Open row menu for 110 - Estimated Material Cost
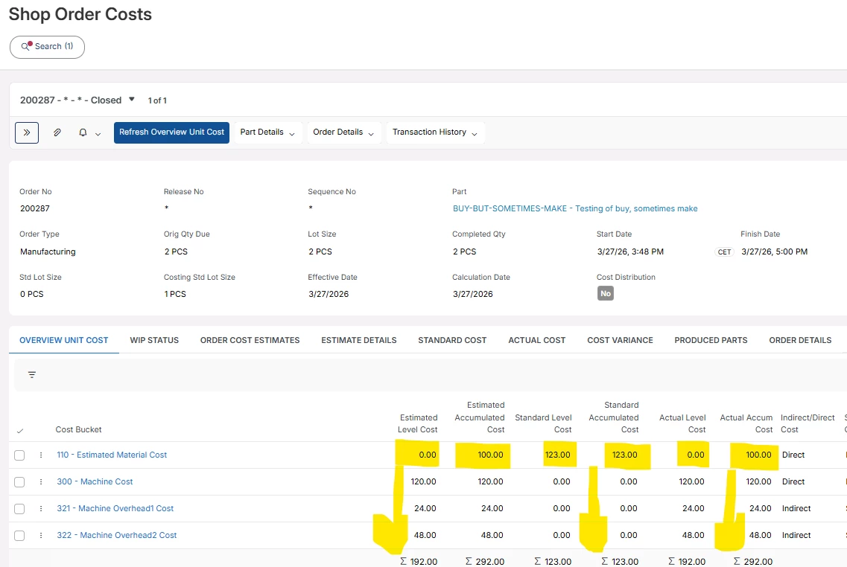Image resolution: width=847 pixels, height=567 pixels. 41,455
